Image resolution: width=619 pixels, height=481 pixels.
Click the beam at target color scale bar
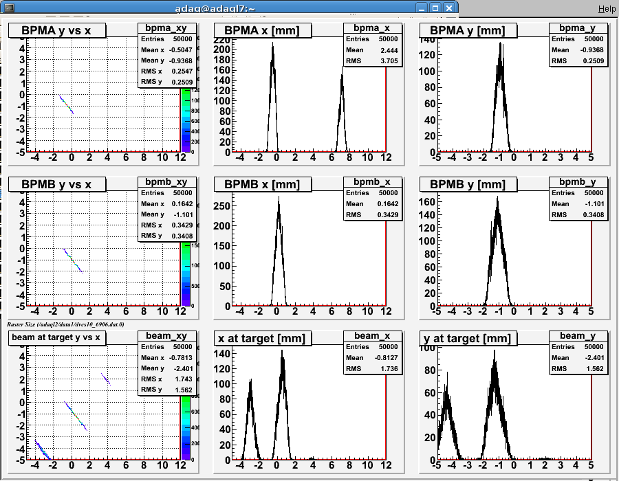click(185, 428)
